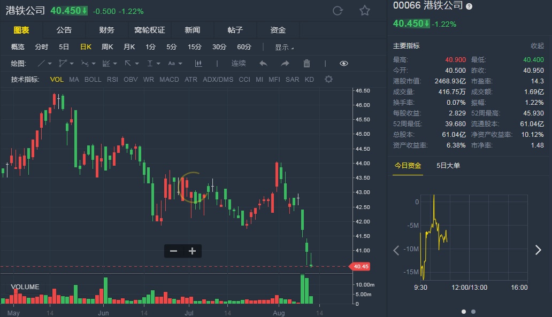
Task: Select the Aa text annotation tool
Action: coord(172,63)
